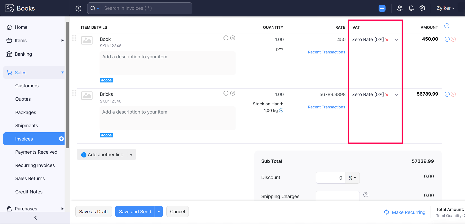The image size is (465, 224).
Task: Remove Book item with circled X icon
Action: (233, 38)
